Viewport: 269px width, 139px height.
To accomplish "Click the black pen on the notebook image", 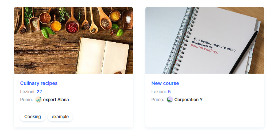I will click(244, 52).
